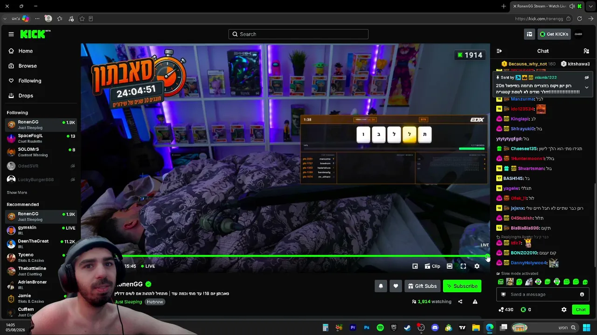Collapse the chat panel
This screenshot has height=335, width=597.
pos(499,51)
